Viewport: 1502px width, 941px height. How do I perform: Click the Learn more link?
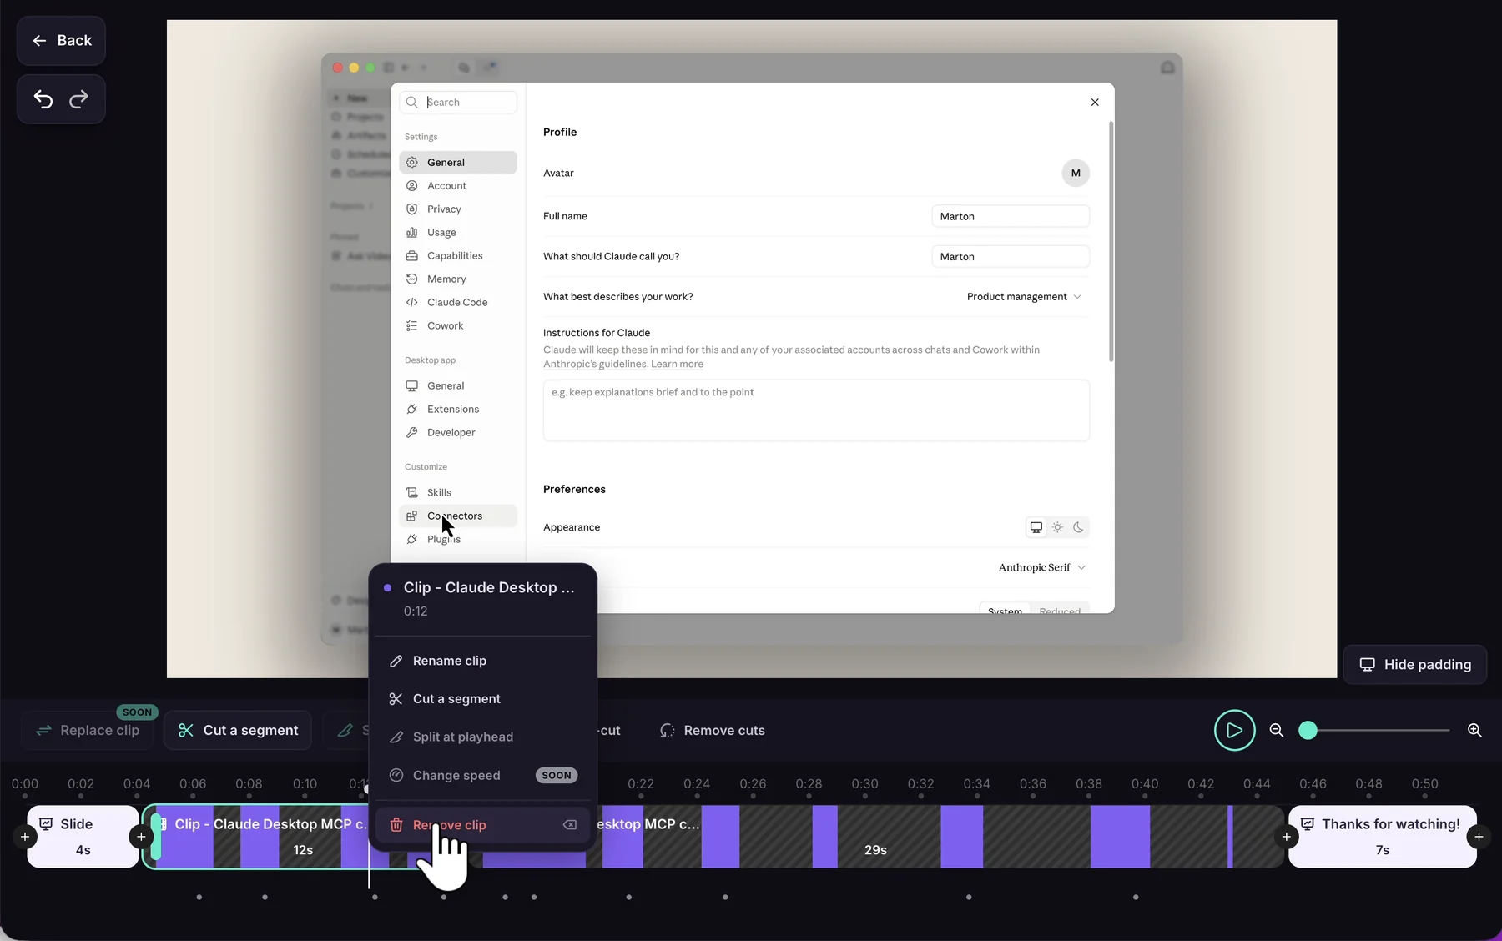click(677, 364)
